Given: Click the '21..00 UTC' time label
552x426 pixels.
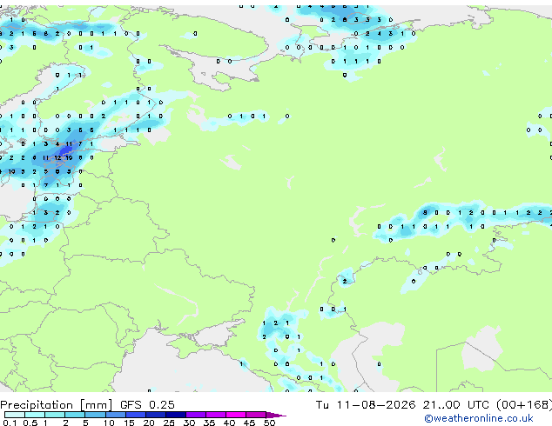Looking at the screenshot, I should 456,405.
